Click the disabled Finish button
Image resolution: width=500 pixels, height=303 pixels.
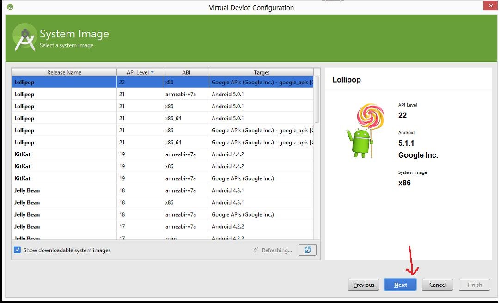[475, 285]
